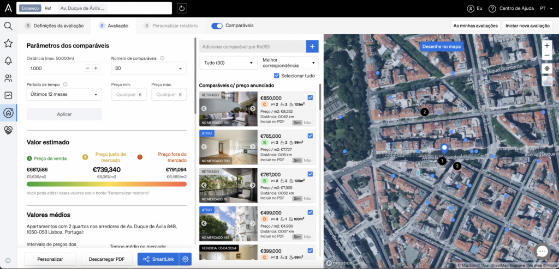Uncheck the €767,000 listing checkbox
Viewport: 559px width, 269px height.
(310, 174)
